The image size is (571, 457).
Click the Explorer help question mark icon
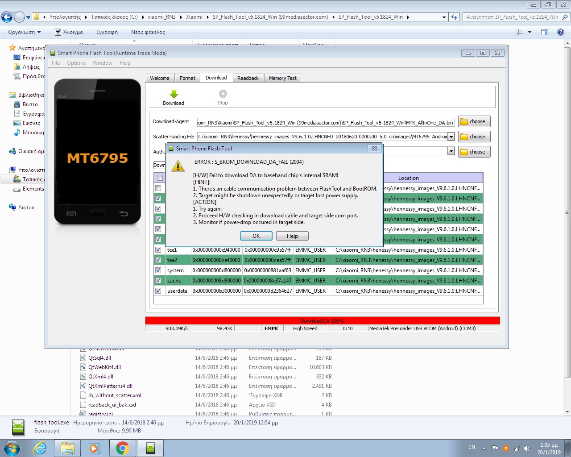(561, 32)
